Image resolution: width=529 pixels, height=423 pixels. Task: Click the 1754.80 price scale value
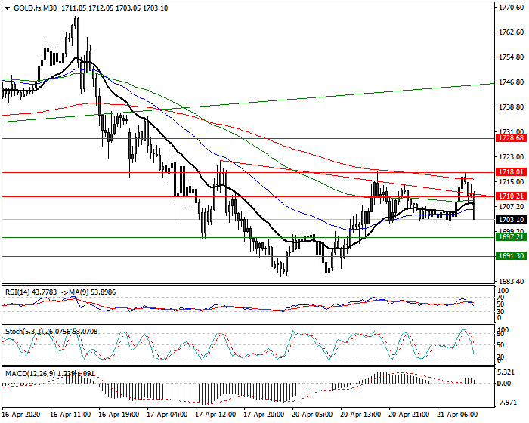point(512,57)
